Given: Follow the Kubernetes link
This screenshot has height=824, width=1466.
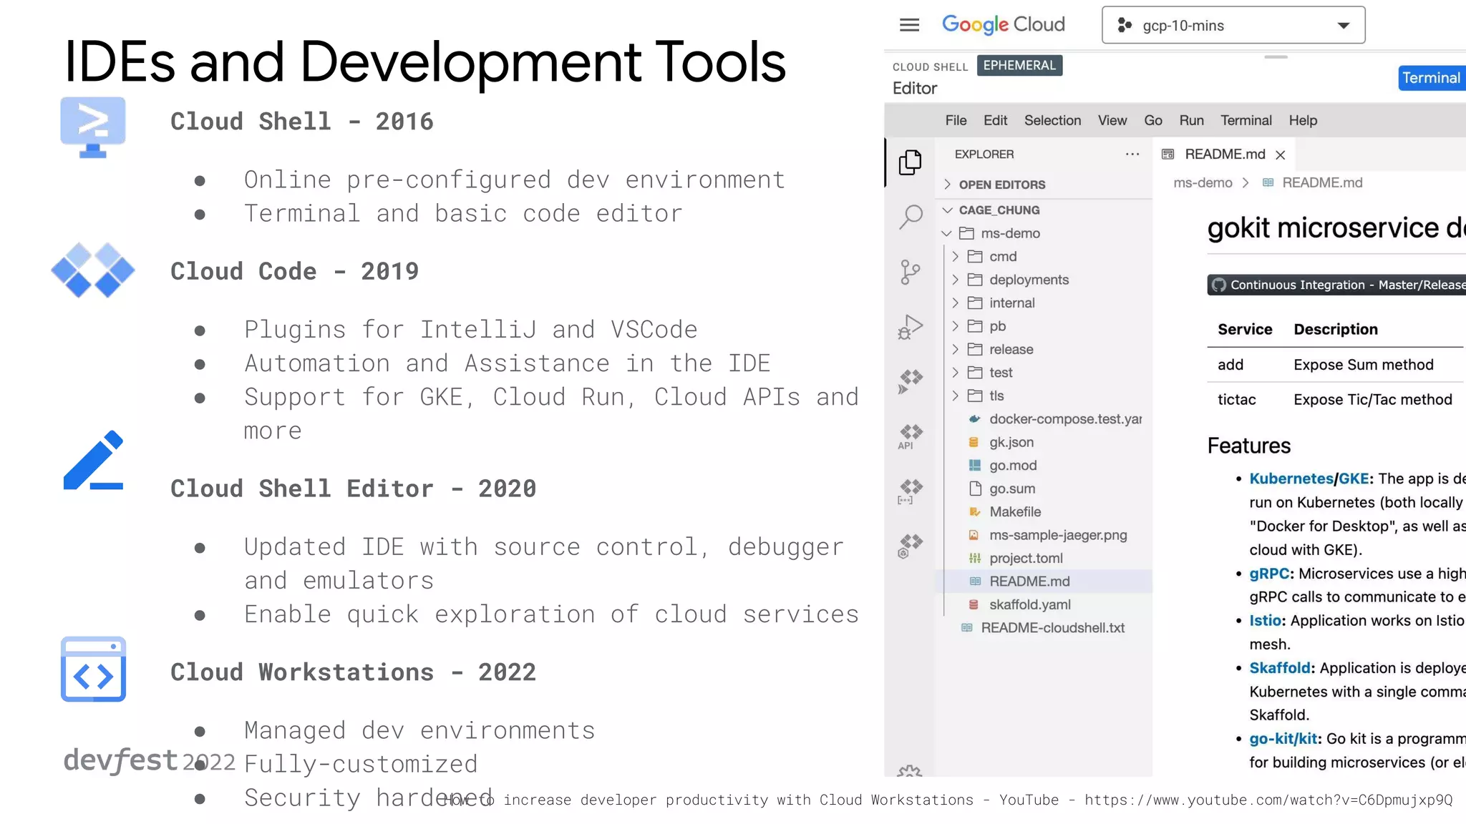Looking at the screenshot, I should point(1291,479).
